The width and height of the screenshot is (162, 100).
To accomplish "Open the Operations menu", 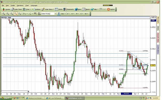I will [20, 5].
